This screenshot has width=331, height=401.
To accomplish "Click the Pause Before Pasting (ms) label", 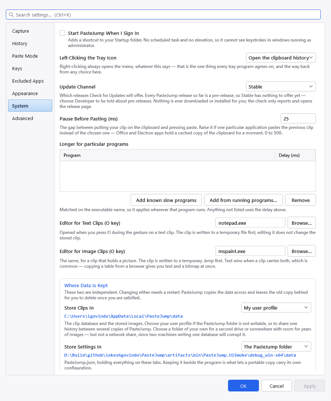I will pos(89,119).
